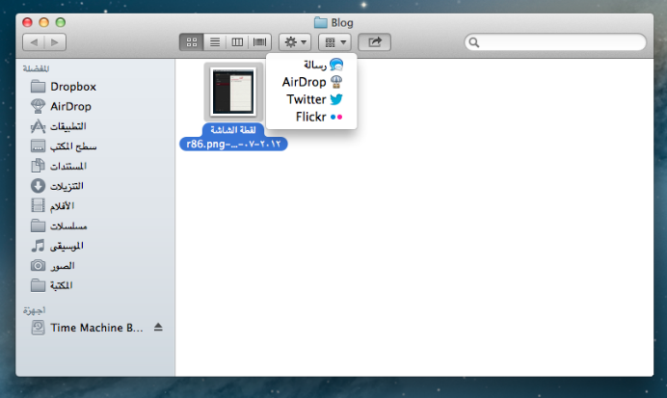Click the Back navigation arrow

pyautogui.click(x=33, y=42)
